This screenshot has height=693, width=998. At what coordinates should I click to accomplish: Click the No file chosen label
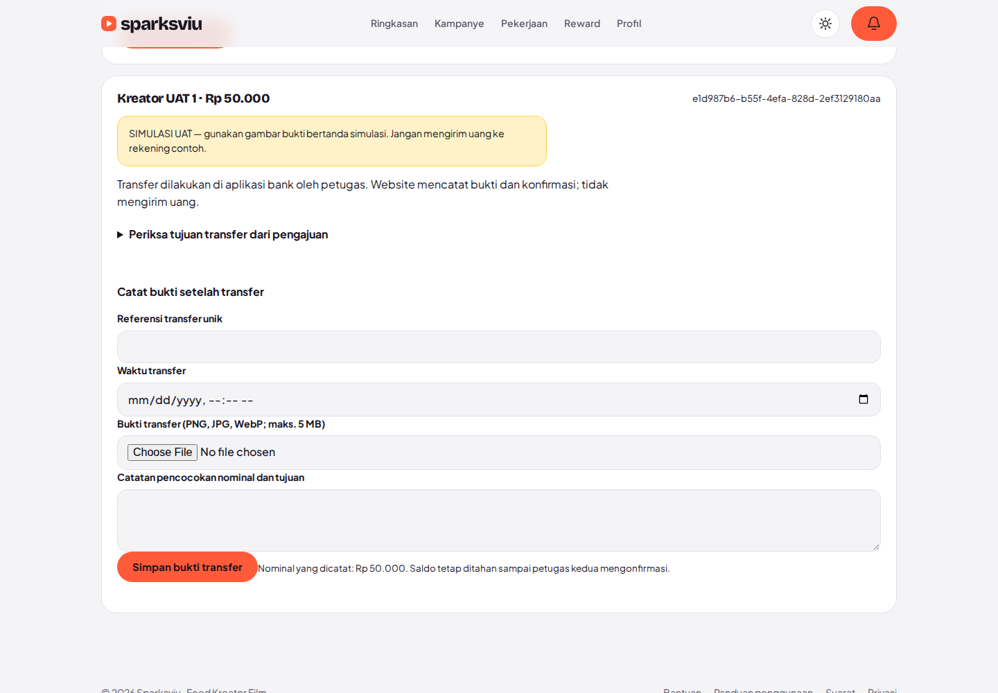point(238,453)
